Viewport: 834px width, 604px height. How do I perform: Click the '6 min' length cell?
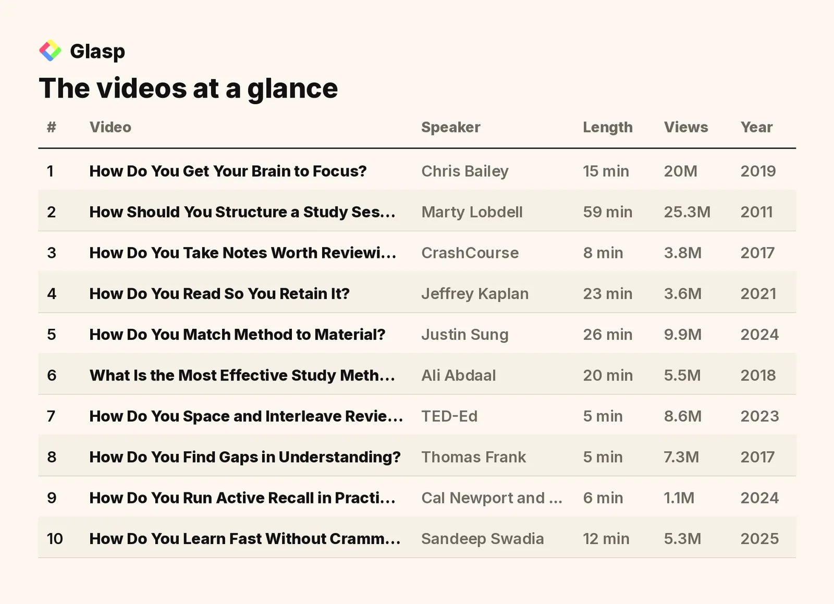603,498
